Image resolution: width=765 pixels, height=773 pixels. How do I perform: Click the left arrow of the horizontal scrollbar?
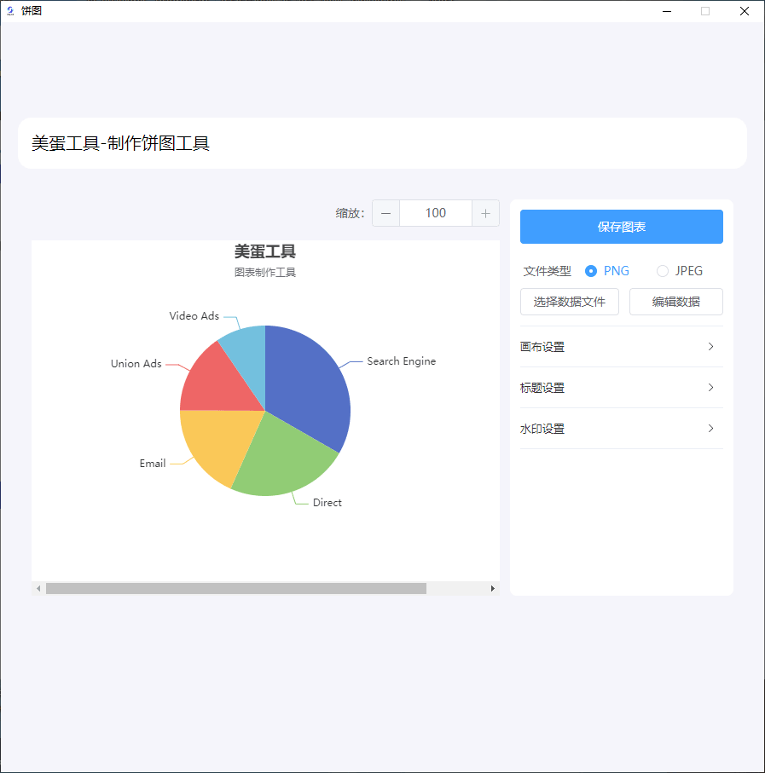coord(38,588)
